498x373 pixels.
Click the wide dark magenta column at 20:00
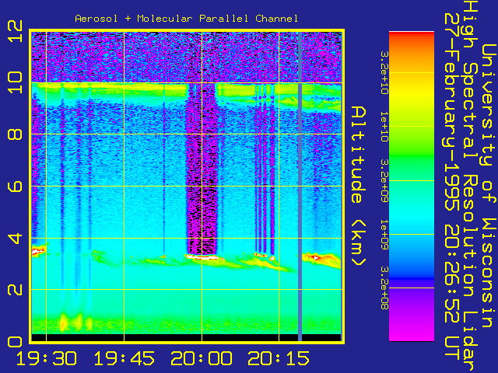[x=202, y=168]
